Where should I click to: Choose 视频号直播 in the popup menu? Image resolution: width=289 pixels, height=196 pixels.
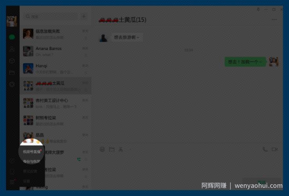tap(32, 151)
